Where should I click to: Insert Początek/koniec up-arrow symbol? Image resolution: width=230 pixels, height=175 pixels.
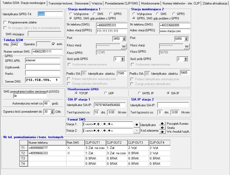tap(162, 124)
